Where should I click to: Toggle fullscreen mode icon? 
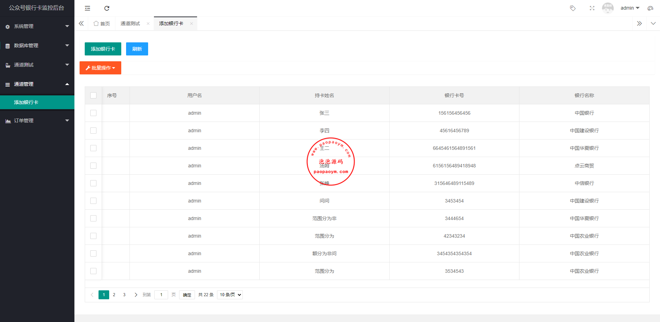tap(592, 8)
